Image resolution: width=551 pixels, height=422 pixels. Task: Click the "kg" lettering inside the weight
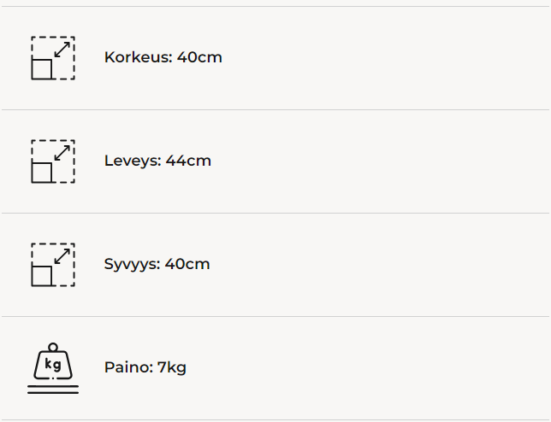tap(53, 366)
